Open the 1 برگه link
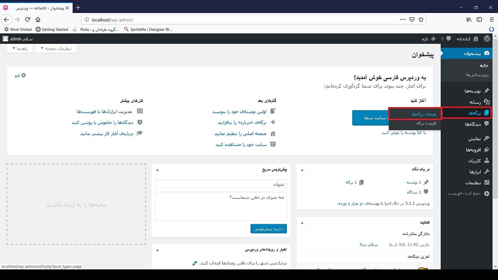 point(351,182)
